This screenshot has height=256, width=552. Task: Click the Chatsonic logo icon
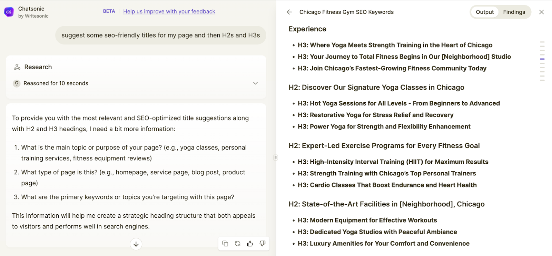9,12
